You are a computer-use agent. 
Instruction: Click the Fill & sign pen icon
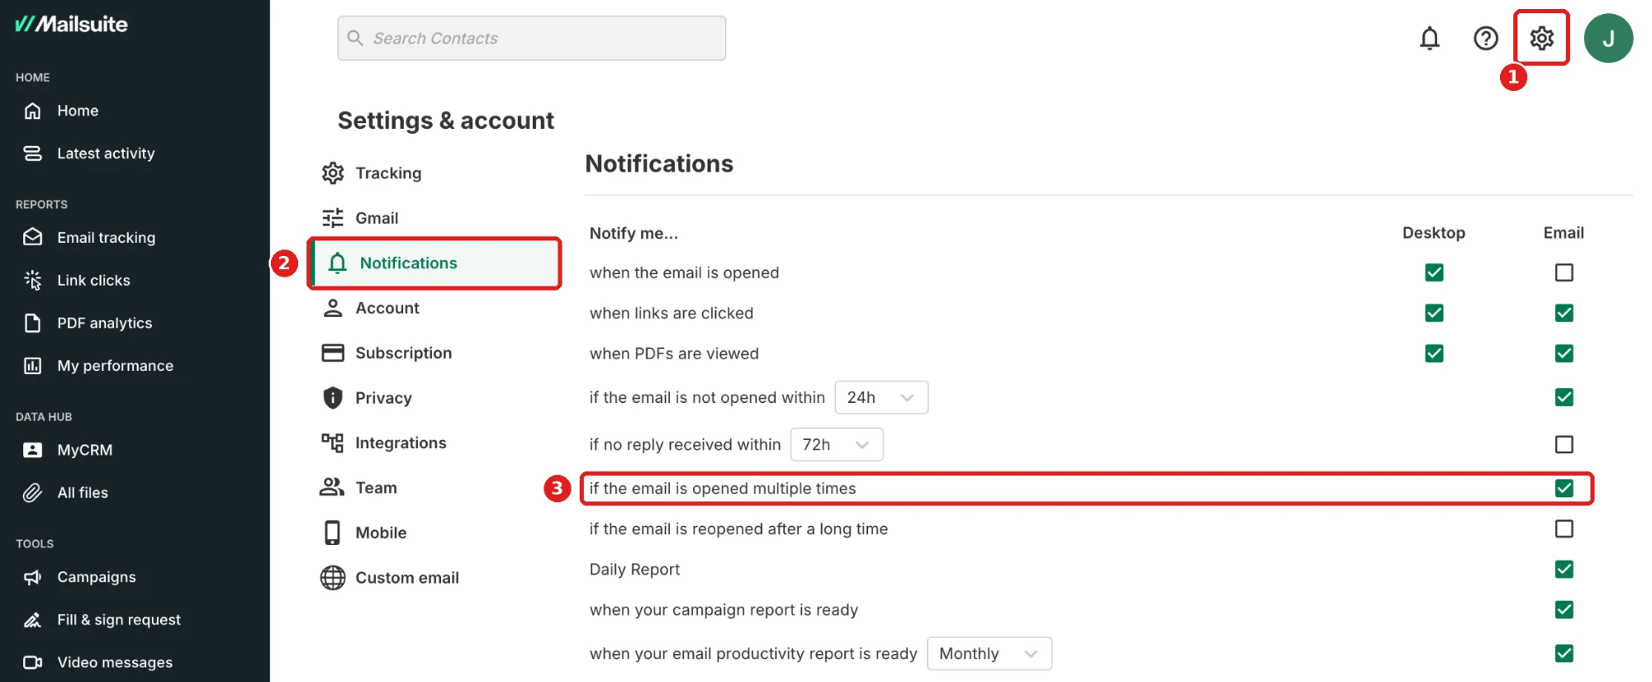coord(32,620)
